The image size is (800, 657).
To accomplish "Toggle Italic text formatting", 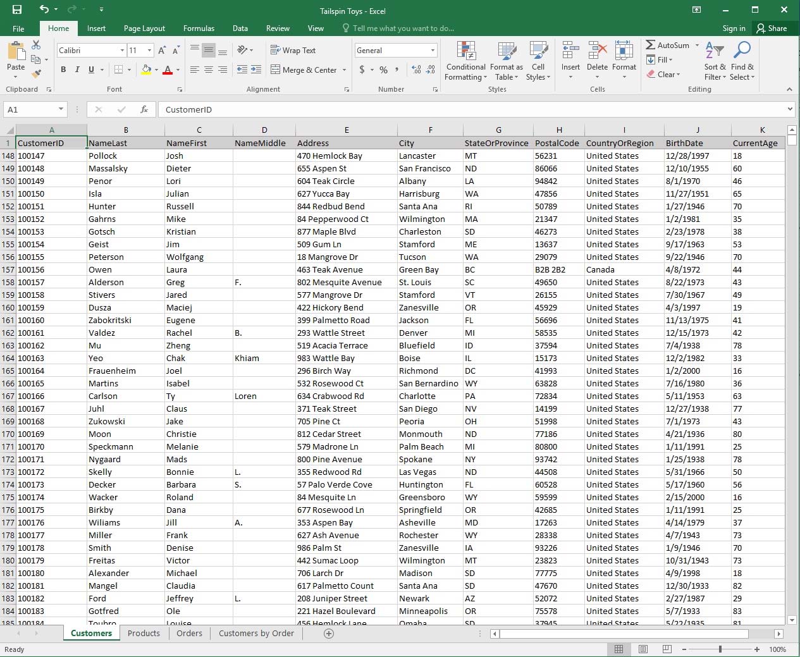I will point(77,70).
